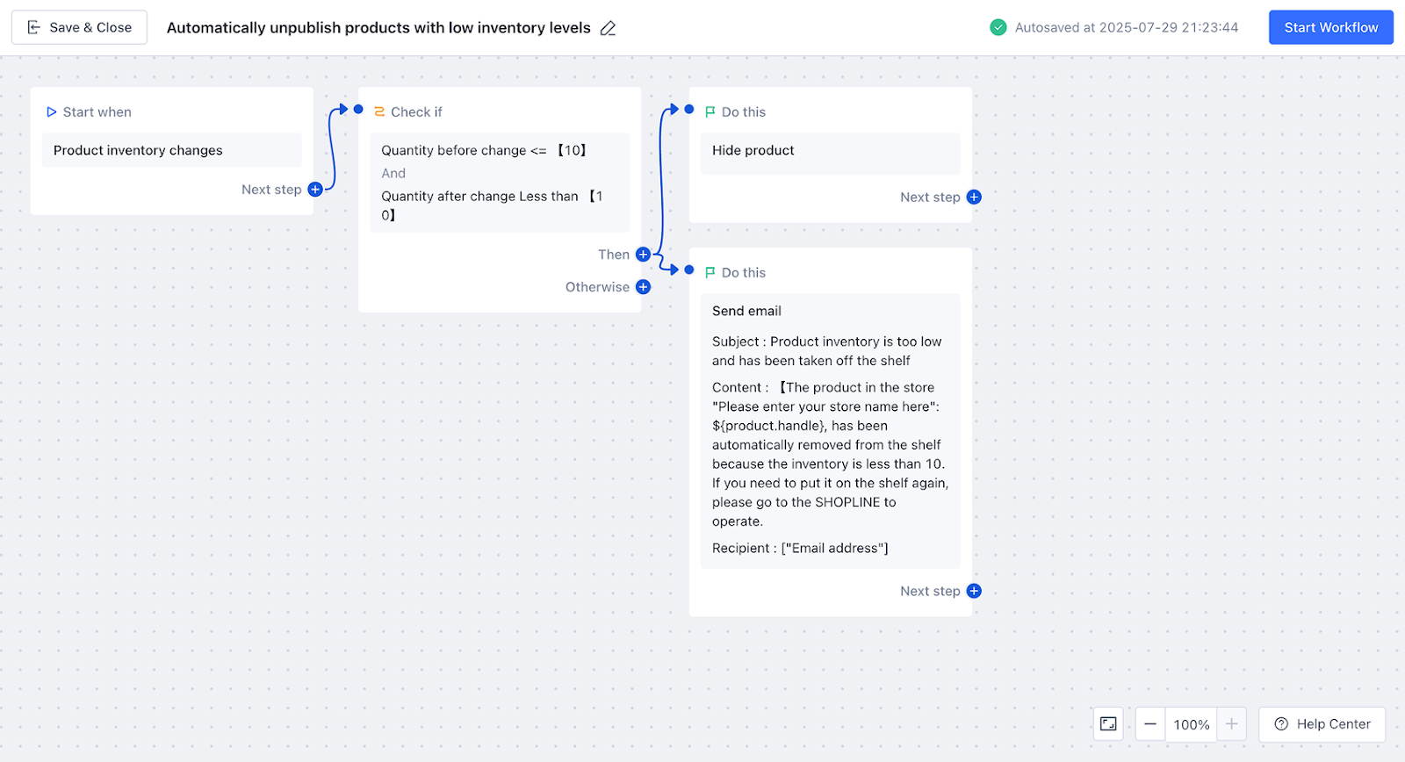Click the Start when play icon
Image resolution: width=1405 pixels, height=762 pixels.
(x=51, y=112)
